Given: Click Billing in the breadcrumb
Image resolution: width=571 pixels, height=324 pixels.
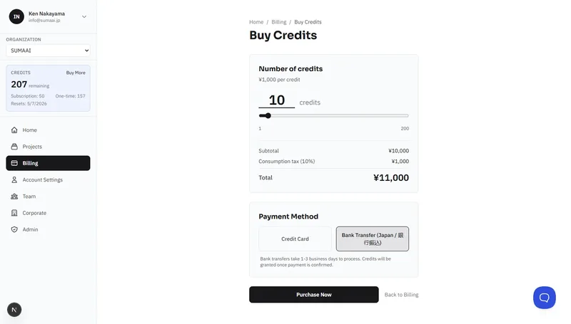Looking at the screenshot, I should (x=278, y=22).
